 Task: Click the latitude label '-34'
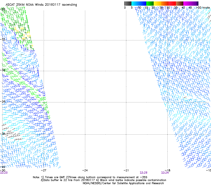pyautogui.click(x=3, y=70)
